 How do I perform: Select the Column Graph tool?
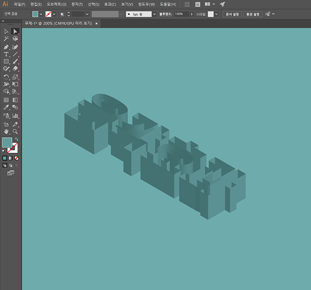point(15,116)
